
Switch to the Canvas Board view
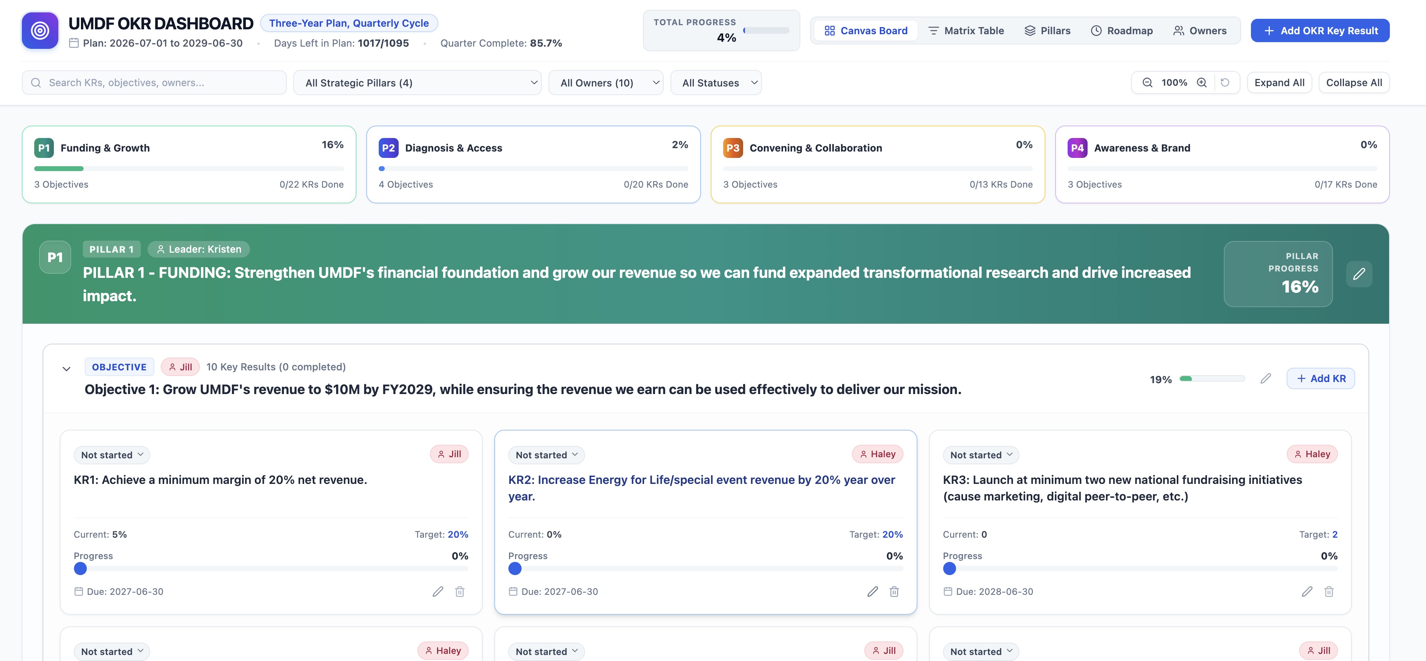[866, 31]
